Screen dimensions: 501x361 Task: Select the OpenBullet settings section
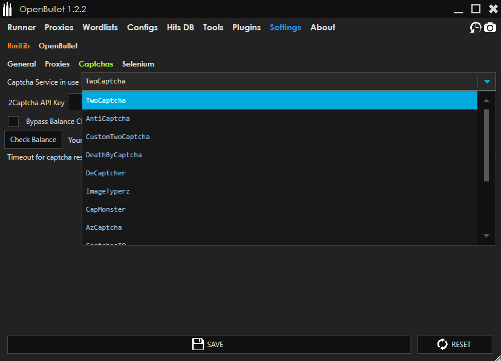click(58, 46)
